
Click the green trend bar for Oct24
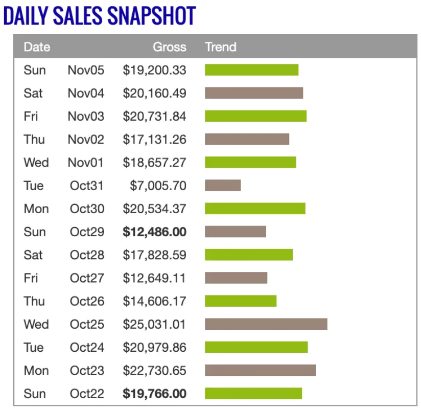pyautogui.click(x=256, y=347)
